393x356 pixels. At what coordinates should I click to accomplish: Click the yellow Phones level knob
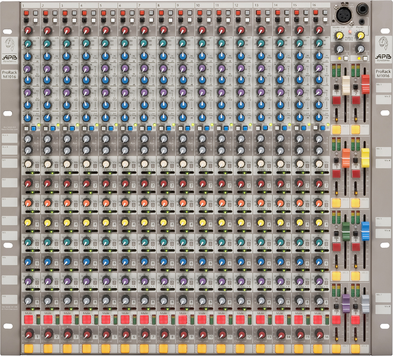(x=361, y=35)
